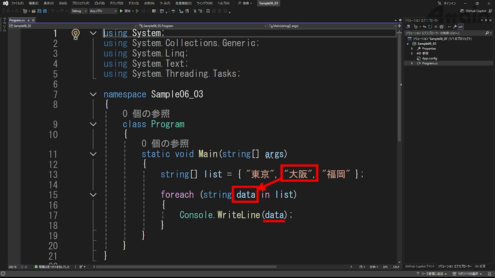Click the Undo arrow in toolbar
The height and width of the screenshot is (278, 495).
(53, 11)
